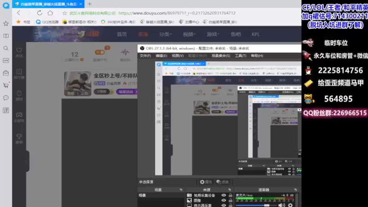The height and width of the screenshot is (207, 368).
Task: Open the browser home page icon
Action: coord(50,13)
